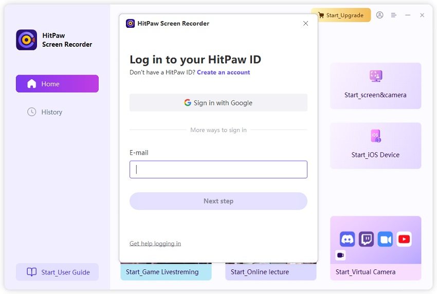Click the History clock icon
Screen dimensions: 437x294
tap(31, 112)
